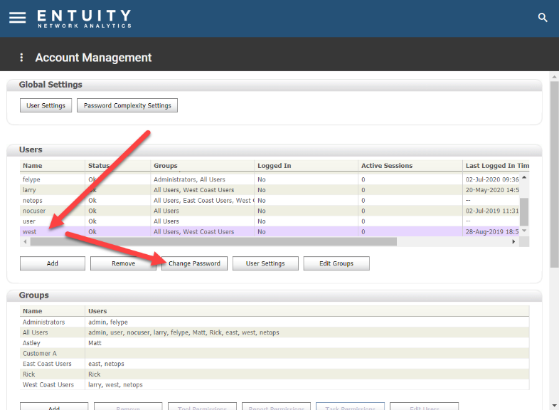Click Users table horizontal scrollbar thumb

click(x=213, y=241)
